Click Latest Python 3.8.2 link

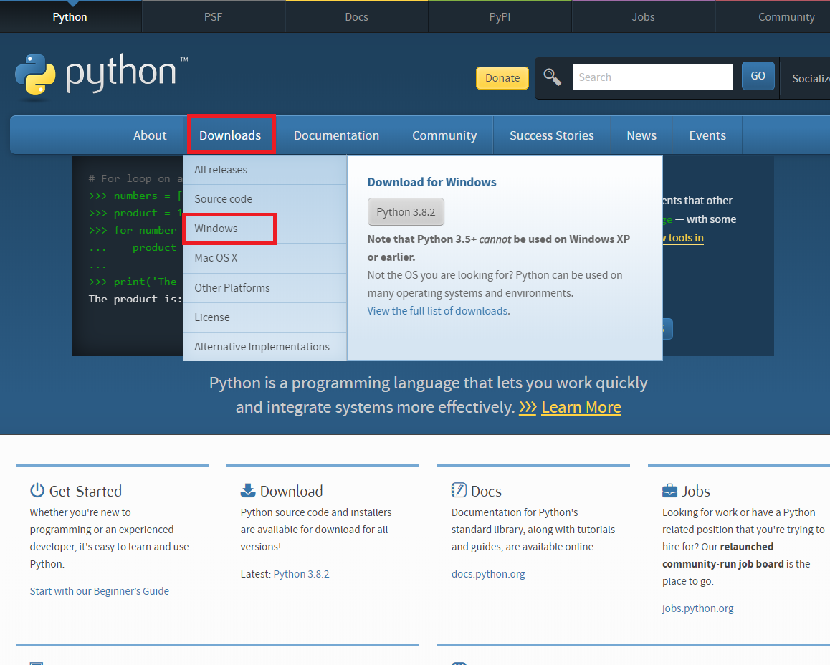(x=301, y=574)
